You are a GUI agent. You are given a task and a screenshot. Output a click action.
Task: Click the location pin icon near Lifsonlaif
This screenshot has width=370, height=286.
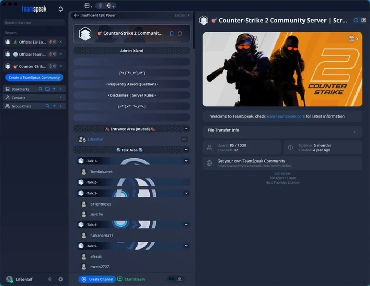click(50, 279)
